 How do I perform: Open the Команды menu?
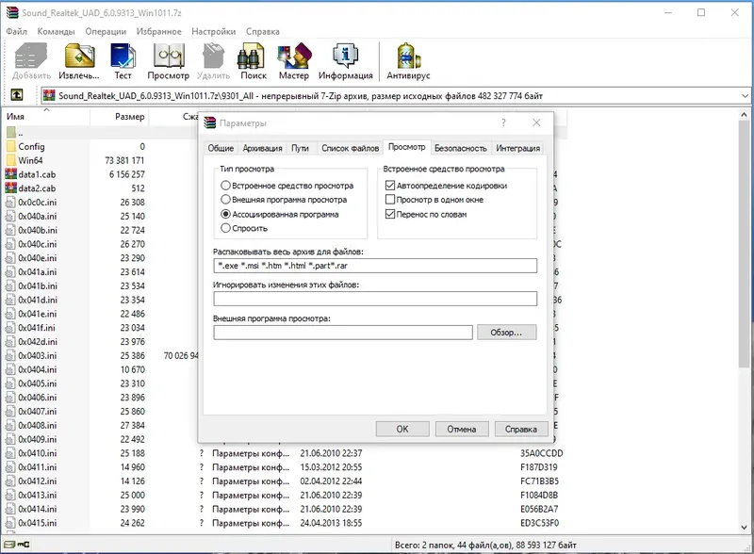pyautogui.click(x=57, y=31)
